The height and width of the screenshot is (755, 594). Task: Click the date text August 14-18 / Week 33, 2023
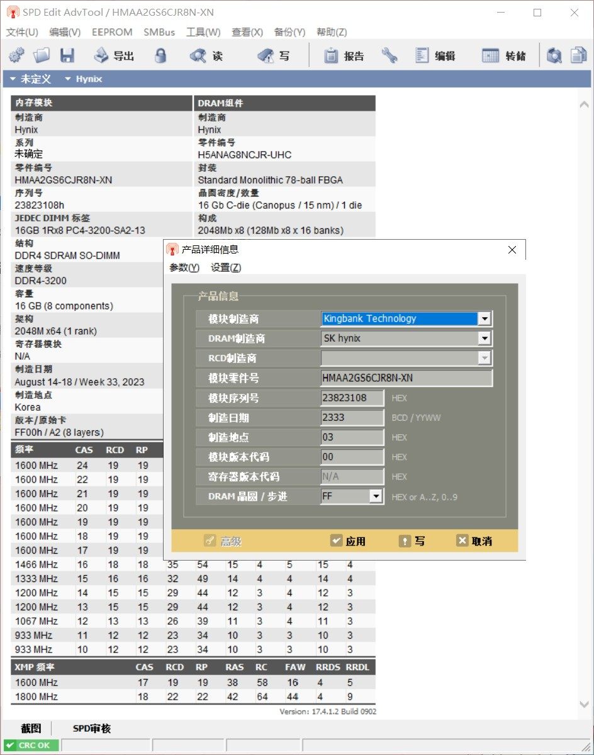tap(79, 382)
